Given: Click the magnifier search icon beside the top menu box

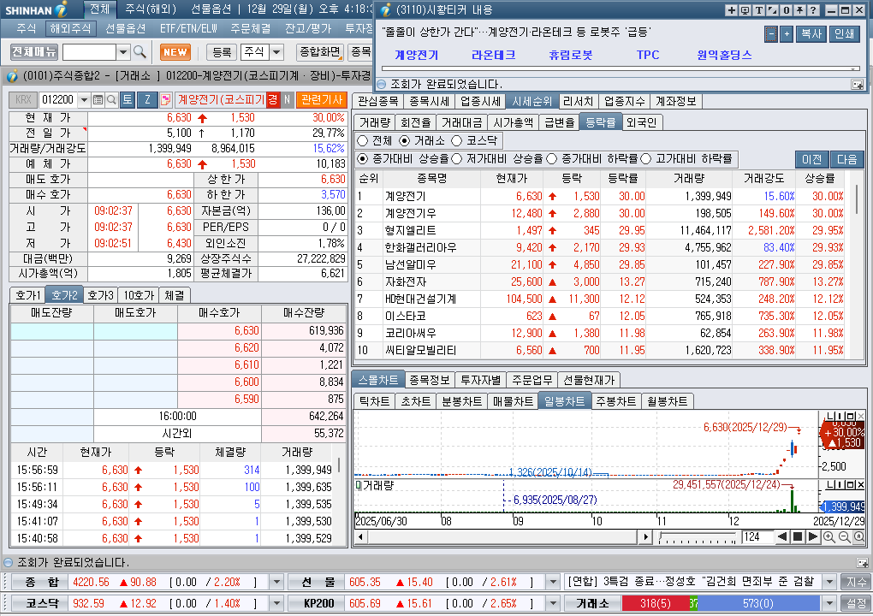Looking at the screenshot, I should (140, 52).
